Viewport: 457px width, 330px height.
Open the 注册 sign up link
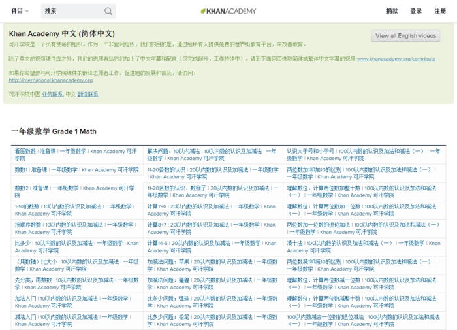click(x=440, y=11)
